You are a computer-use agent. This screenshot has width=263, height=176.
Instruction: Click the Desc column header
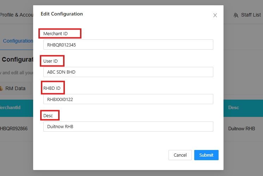233,107
